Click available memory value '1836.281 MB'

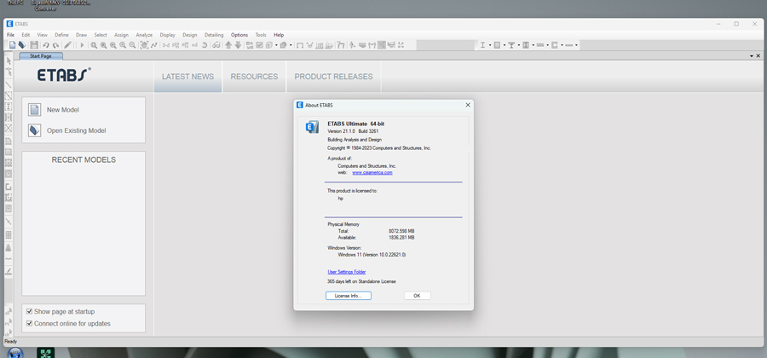point(401,237)
